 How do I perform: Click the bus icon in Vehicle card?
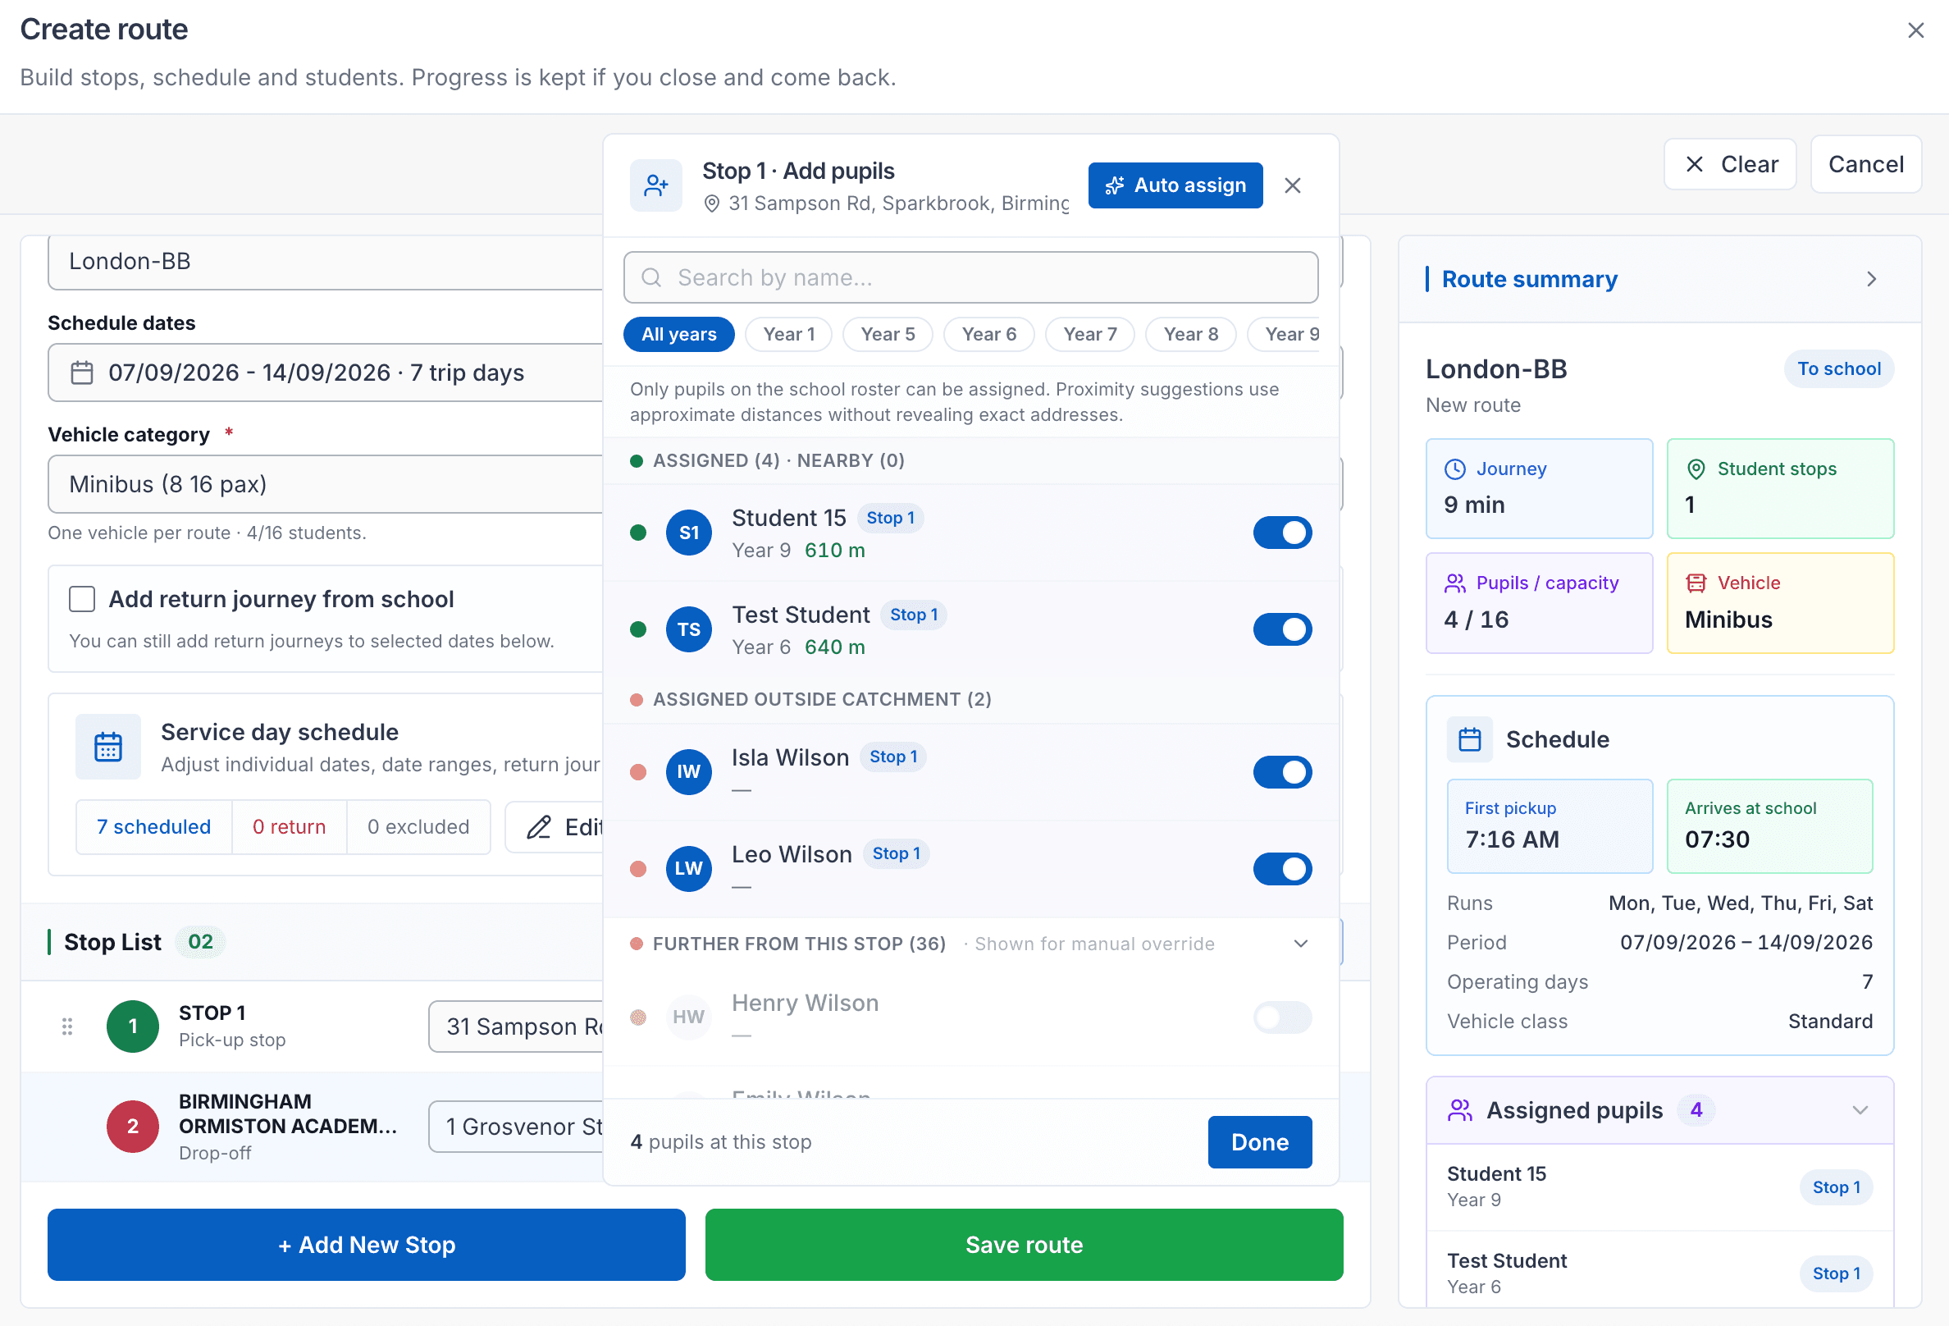(x=1696, y=583)
